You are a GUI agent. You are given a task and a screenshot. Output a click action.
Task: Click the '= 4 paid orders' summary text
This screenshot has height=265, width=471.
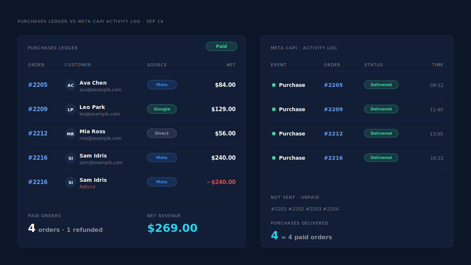pyautogui.click(x=307, y=237)
